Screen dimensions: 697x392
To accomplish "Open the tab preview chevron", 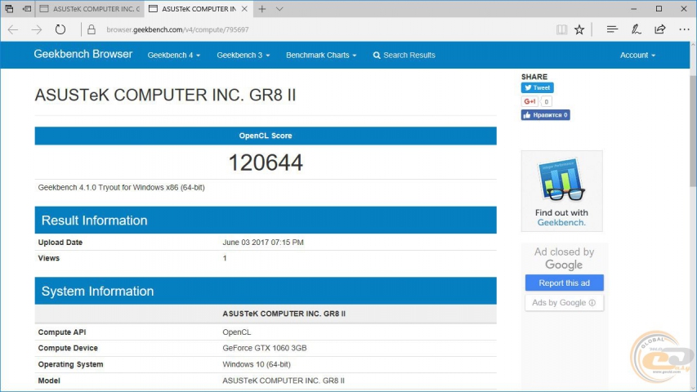I will tap(279, 9).
